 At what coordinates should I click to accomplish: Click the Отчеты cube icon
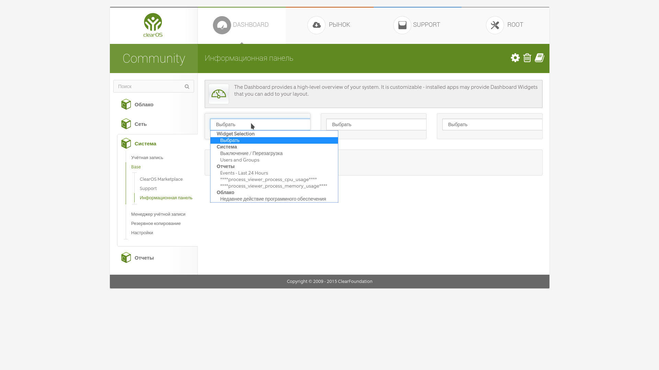(126, 258)
